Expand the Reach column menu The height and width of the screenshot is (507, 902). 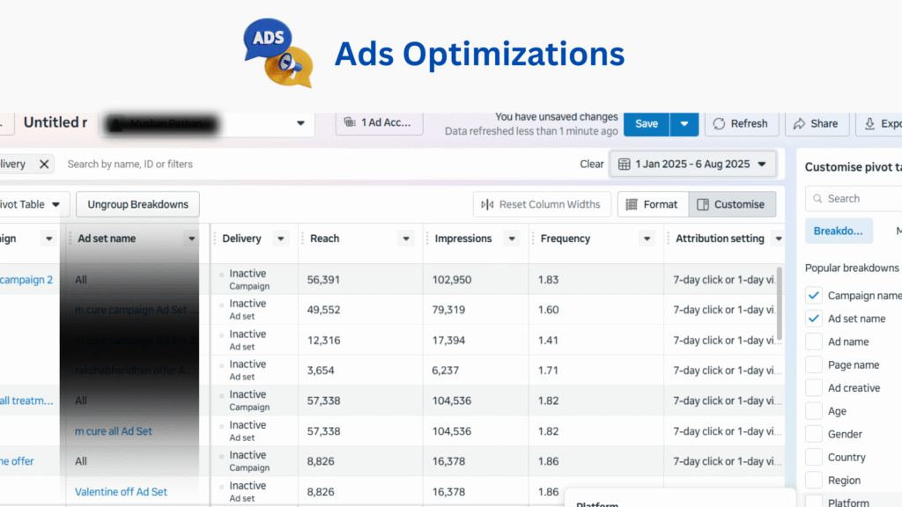[405, 239]
